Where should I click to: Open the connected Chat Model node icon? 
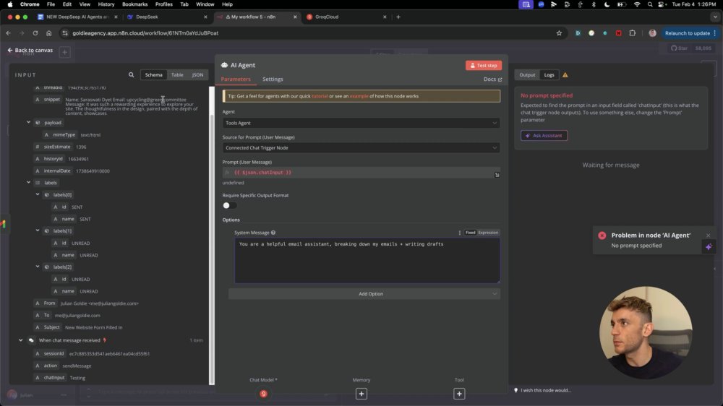pyautogui.click(x=263, y=394)
